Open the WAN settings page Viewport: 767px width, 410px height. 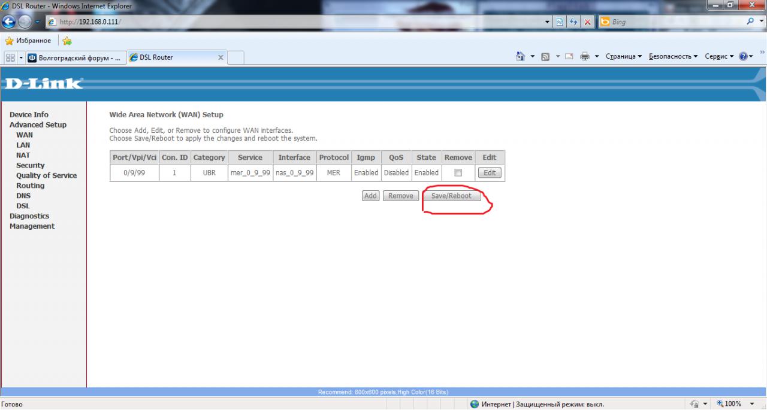pos(25,135)
